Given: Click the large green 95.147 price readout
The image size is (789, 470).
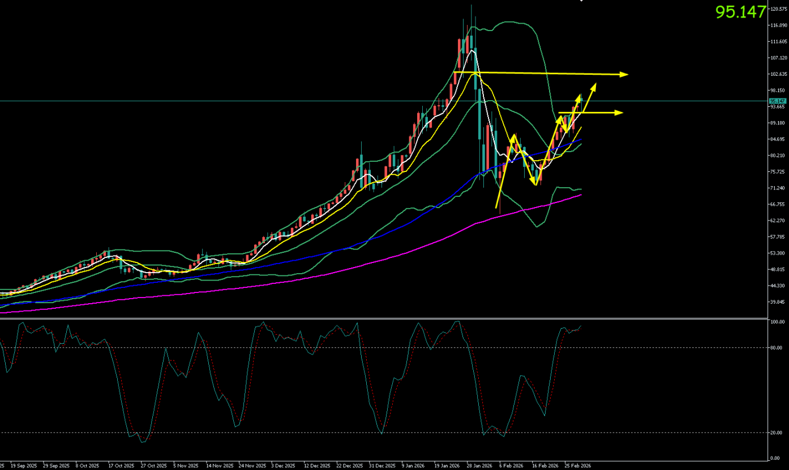Looking at the screenshot, I should pos(740,12).
